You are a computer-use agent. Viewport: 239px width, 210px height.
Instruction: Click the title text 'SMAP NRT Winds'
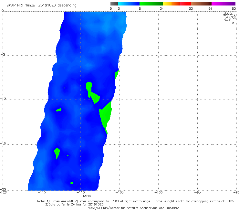tap(21, 5)
